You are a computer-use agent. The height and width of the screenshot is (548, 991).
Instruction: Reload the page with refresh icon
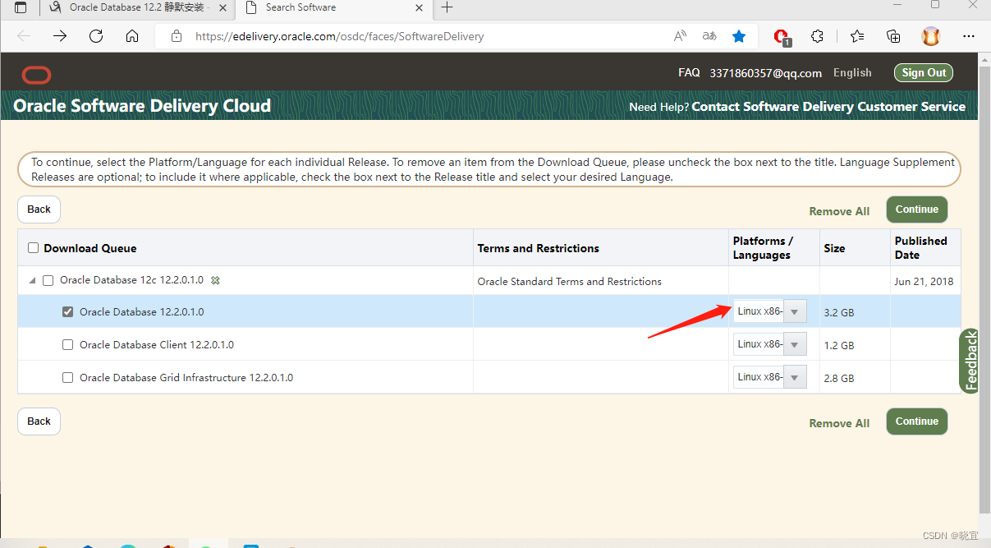[96, 36]
